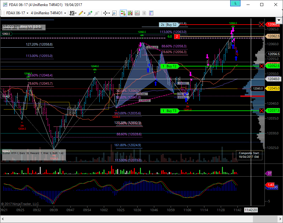This screenshot has height=223, width=283.
Task: Open the Strategies dollar icon
Action: [x=144, y=13]
